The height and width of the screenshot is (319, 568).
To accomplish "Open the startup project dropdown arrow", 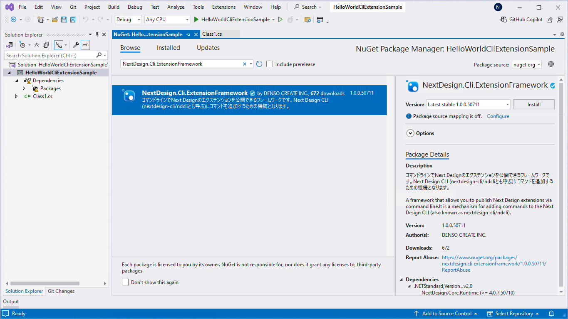I will pos(273,20).
